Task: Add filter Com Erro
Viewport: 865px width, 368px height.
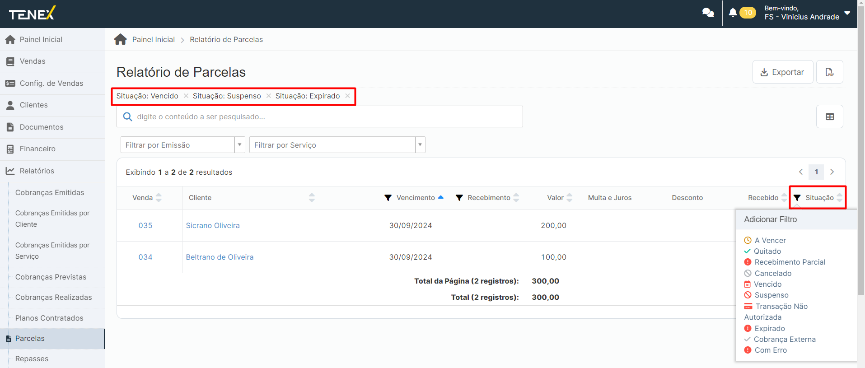Action: [766, 350]
